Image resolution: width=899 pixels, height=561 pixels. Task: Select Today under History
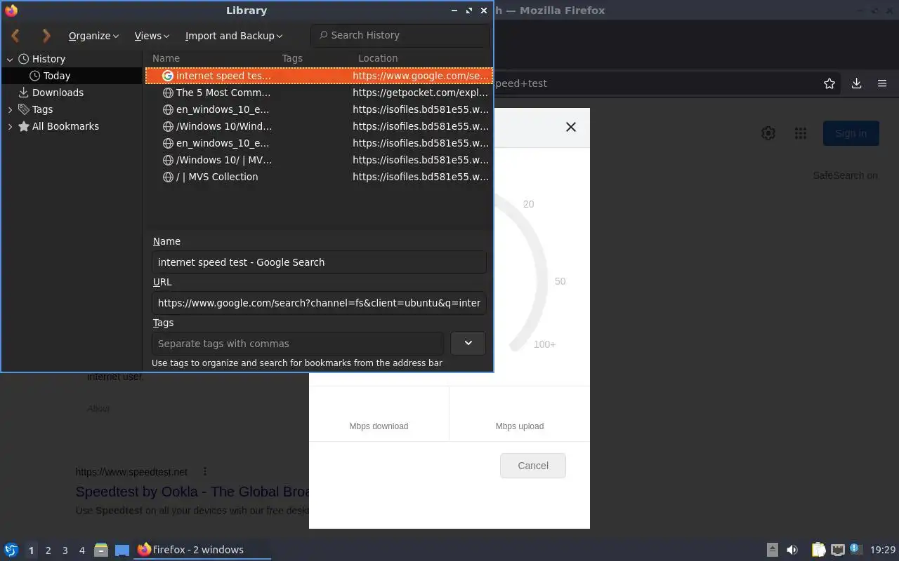pos(57,76)
